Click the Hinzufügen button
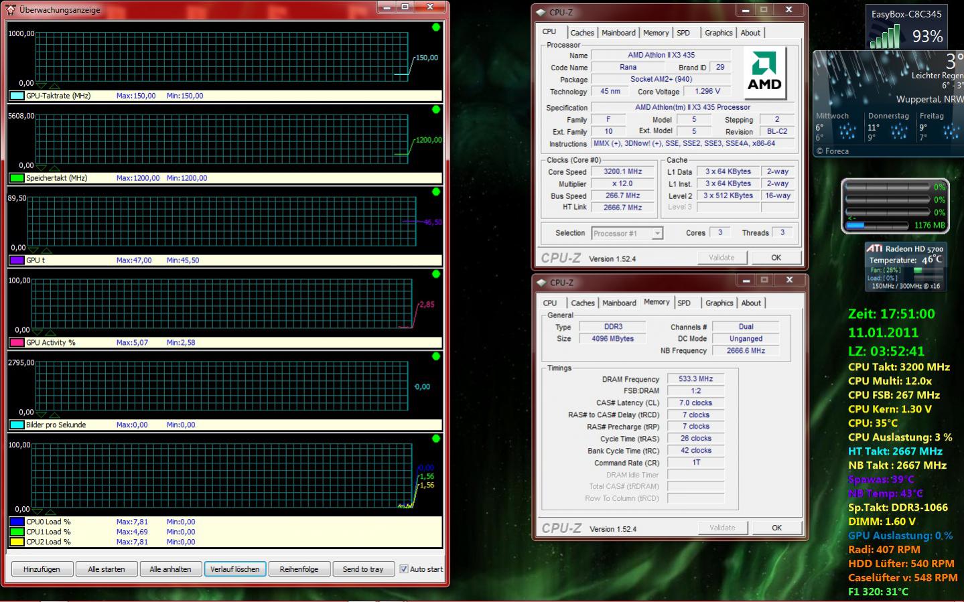 pyautogui.click(x=42, y=569)
